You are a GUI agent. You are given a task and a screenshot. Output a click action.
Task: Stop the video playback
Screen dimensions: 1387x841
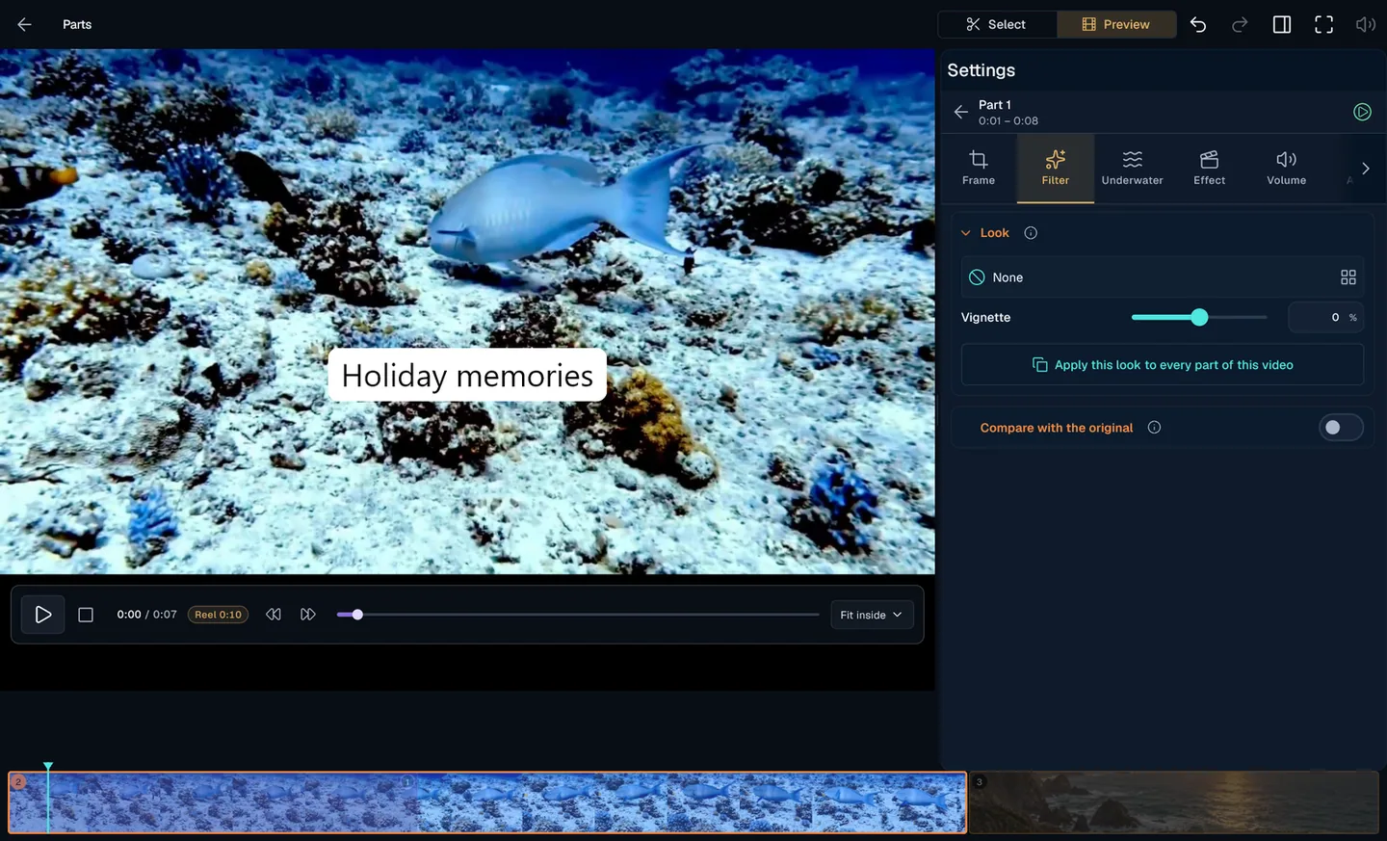click(x=86, y=615)
